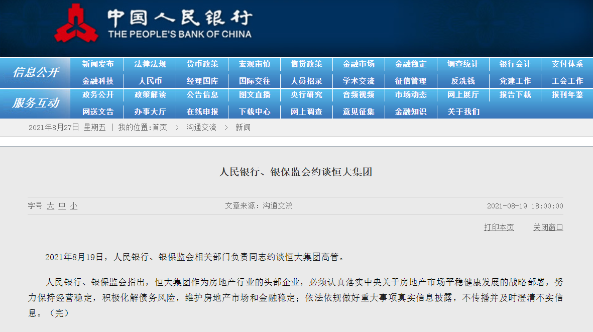The width and height of the screenshot is (593, 332).
Task: Click 关闭窗口 link
Action: pos(548,227)
